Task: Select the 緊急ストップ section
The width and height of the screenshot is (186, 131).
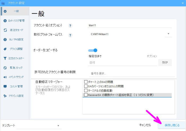Action: coord(15,68)
